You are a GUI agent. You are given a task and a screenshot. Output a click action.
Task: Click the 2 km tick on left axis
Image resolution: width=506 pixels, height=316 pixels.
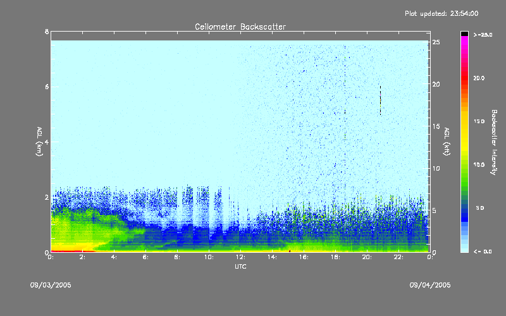(47, 197)
